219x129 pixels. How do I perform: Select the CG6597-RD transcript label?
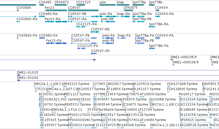(x=100, y=29)
